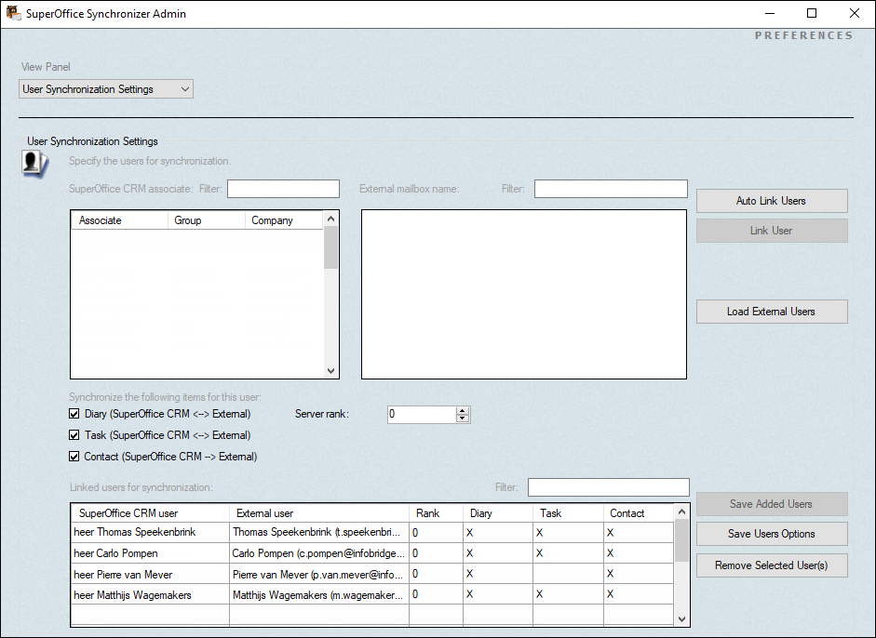876x638 pixels.
Task: Click external user Matthijs Wagemakers (m.wagemaker...
Action: 319,594
